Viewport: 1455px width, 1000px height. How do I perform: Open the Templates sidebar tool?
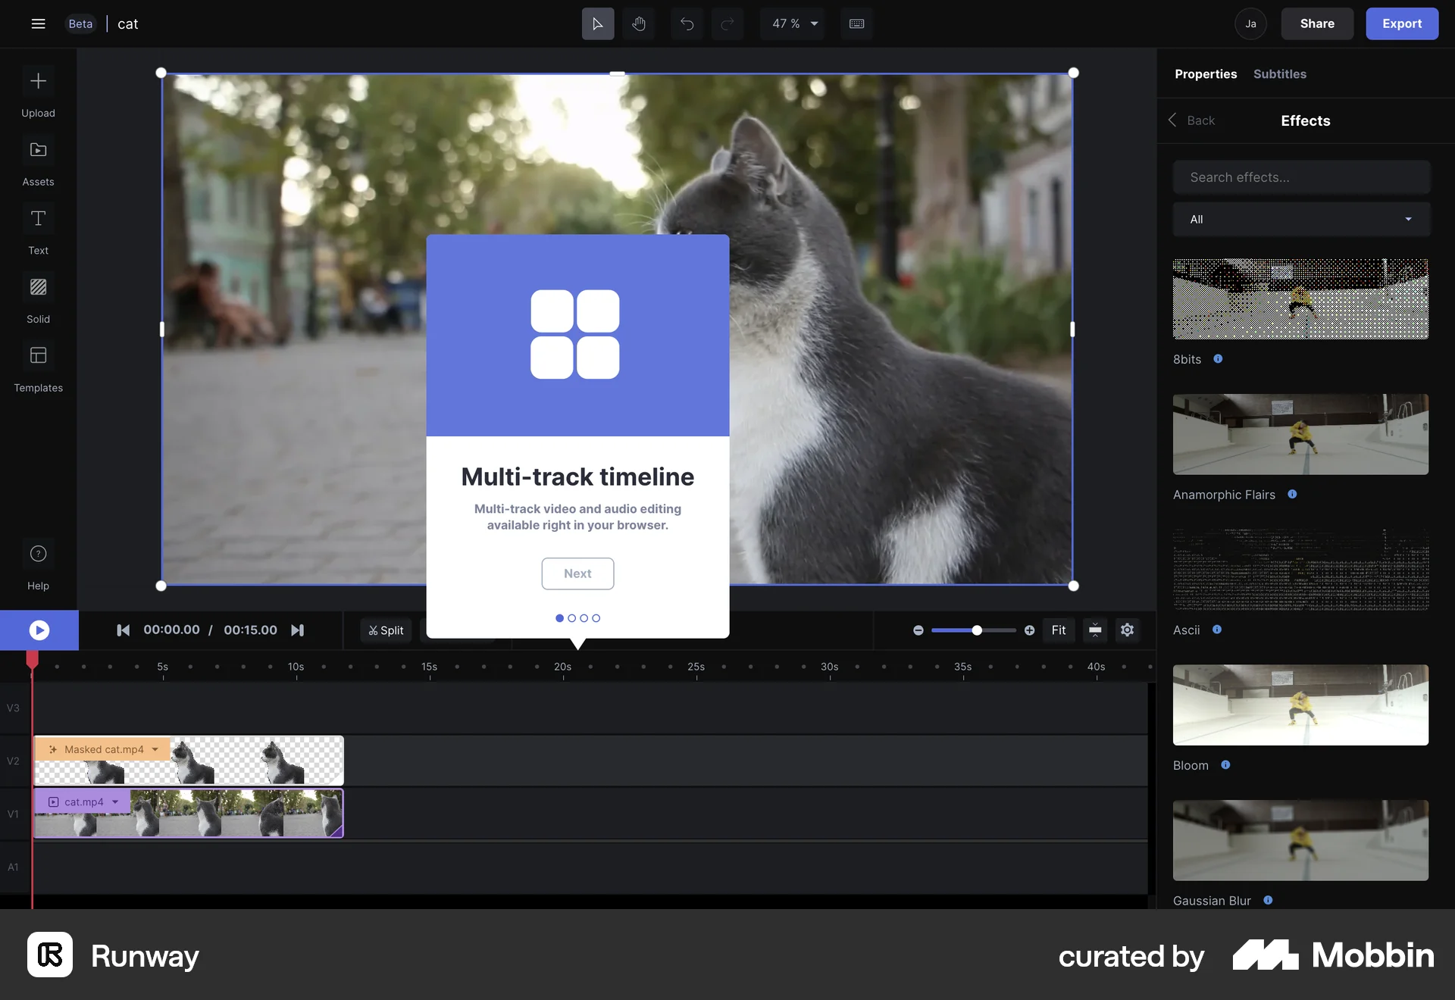click(x=38, y=367)
